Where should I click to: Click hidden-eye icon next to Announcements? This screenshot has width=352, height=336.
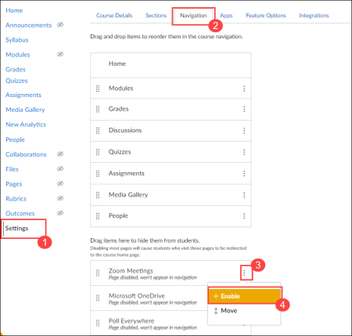click(60, 25)
